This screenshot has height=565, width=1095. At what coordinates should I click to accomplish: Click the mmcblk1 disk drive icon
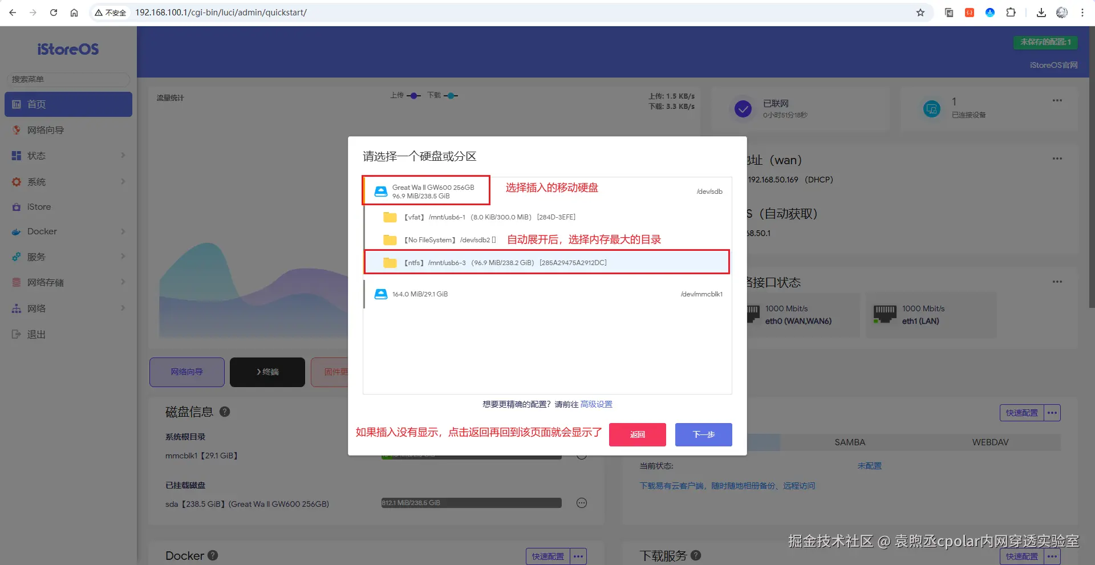[x=380, y=294]
